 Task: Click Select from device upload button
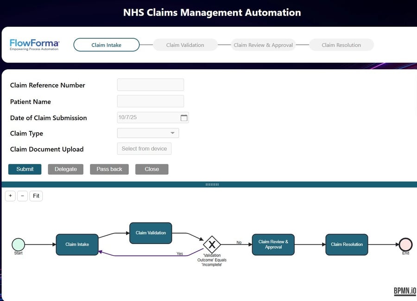(x=144, y=148)
